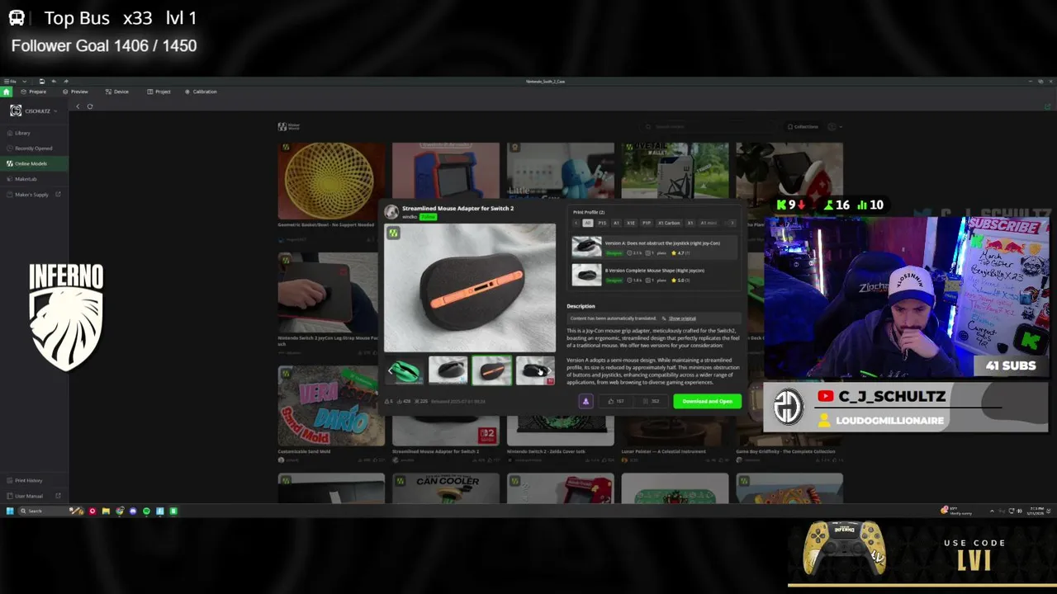Open Game Boy Gridfinity model card title
This screenshot has width=1057, height=594.
click(785, 451)
